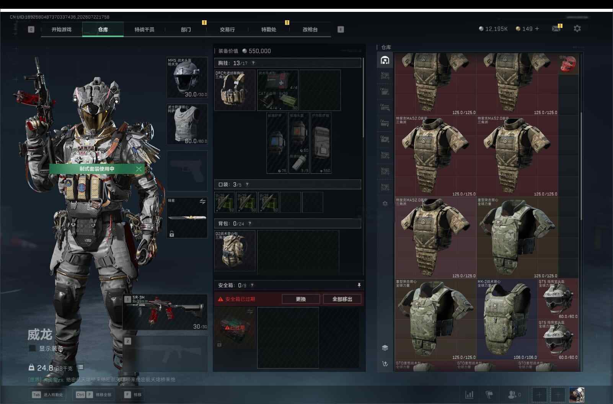Click the stack layers icon in sidebar
The width and height of the screenshot is (613, 404).
coord(385,348)
